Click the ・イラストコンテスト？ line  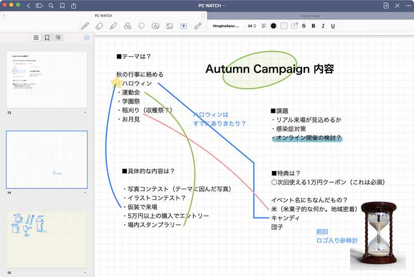[x=154, y=198]
